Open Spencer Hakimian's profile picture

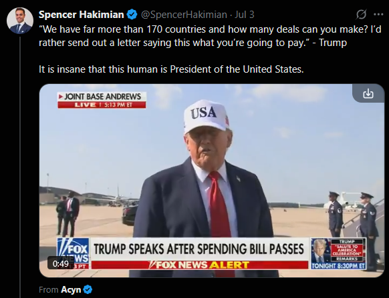click(20, 21)
